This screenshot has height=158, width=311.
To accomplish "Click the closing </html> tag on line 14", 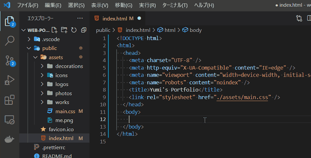I will (x=127, y=134).
